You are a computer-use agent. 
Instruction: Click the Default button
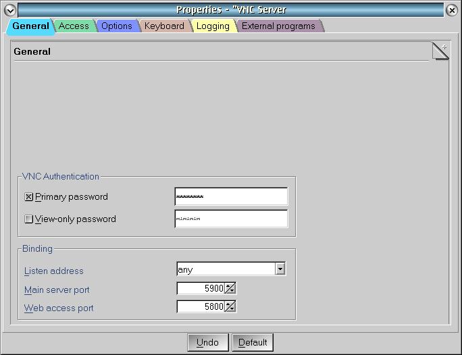[253, 342]
